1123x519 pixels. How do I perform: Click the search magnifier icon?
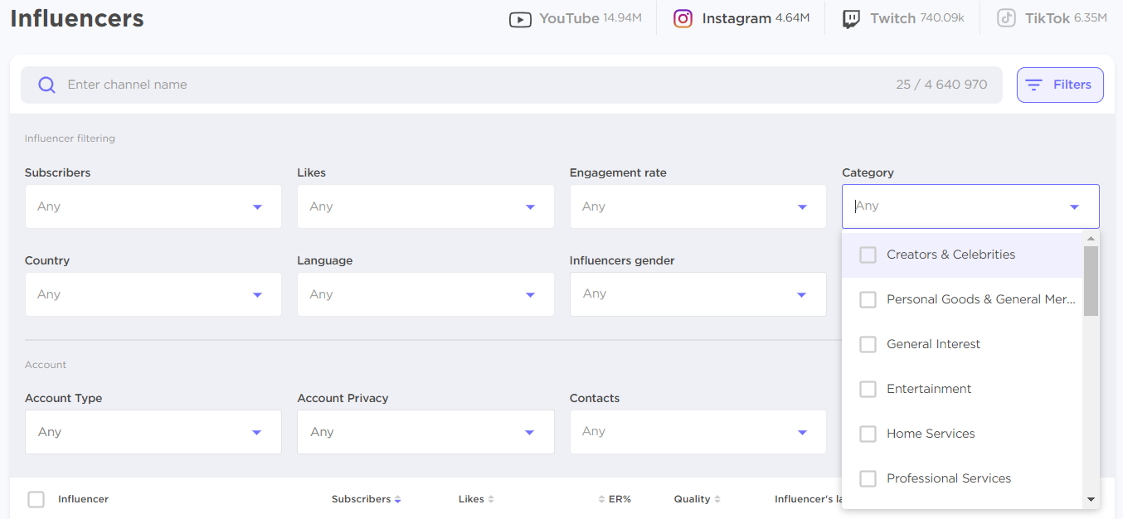tap(47, 85)
